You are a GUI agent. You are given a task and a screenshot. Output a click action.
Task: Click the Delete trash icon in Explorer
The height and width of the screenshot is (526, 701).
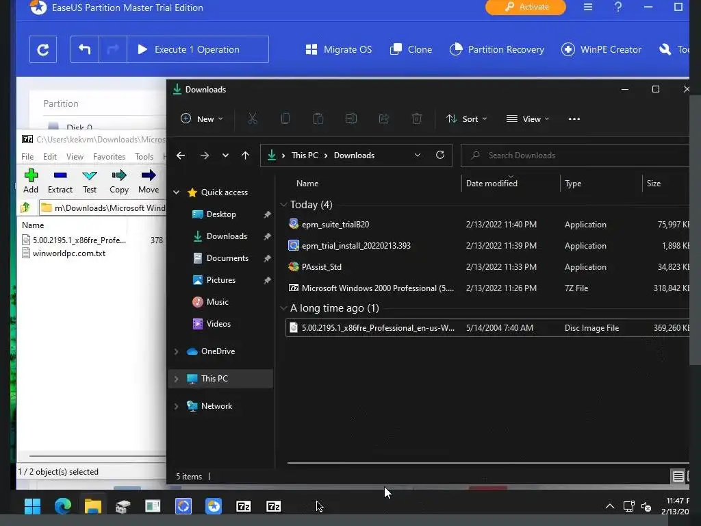click(x=417, y=119)
